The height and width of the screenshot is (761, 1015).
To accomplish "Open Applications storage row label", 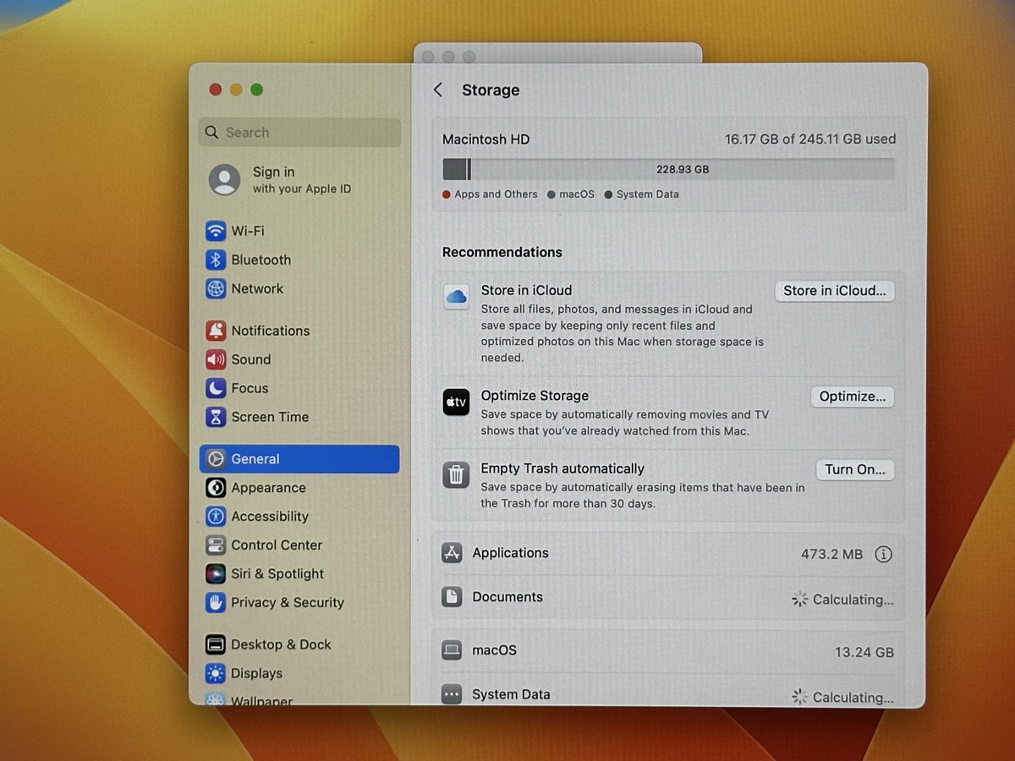I will [510, 553].
